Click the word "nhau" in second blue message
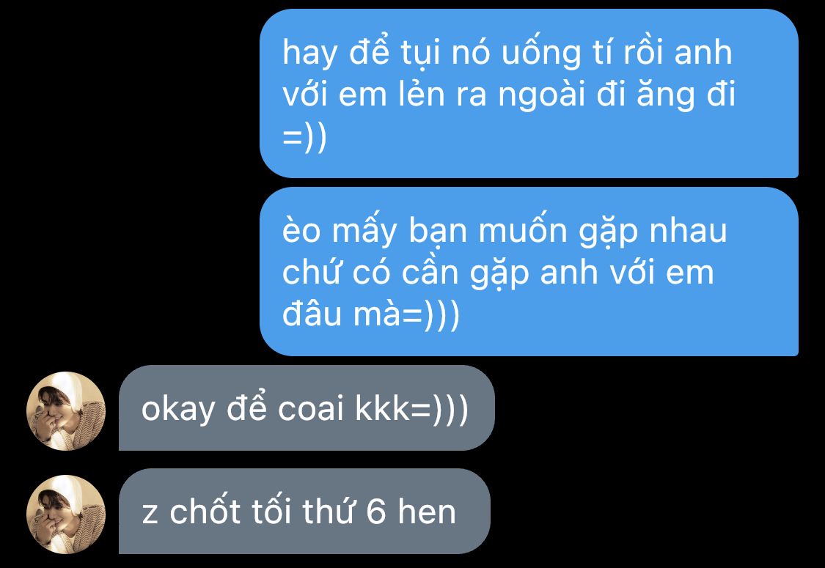825x568 pixels. 688,231
